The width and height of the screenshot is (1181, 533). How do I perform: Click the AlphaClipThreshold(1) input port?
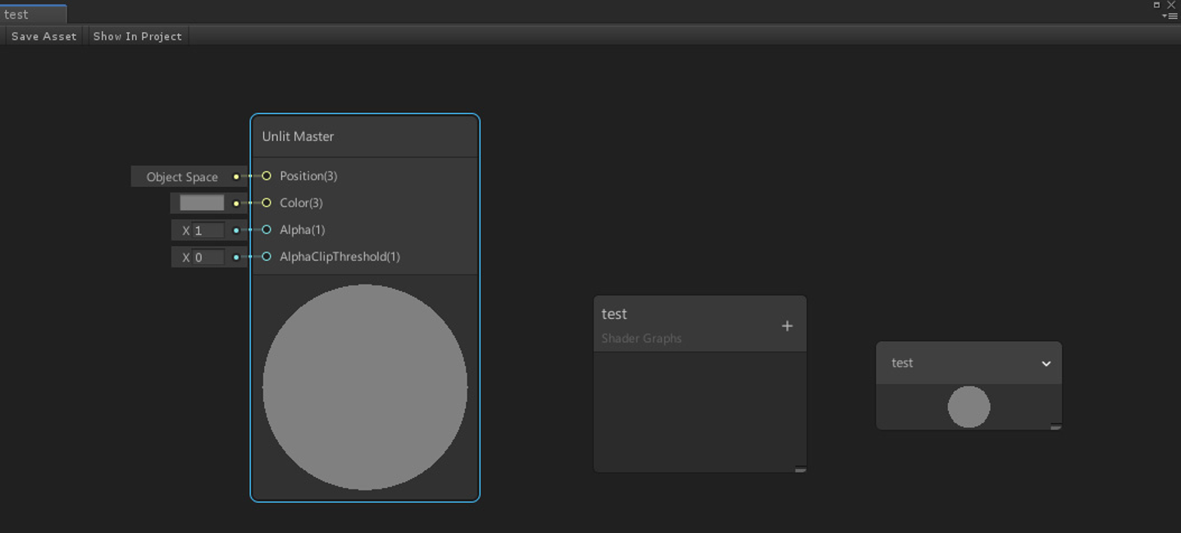[x=267, y=257]
